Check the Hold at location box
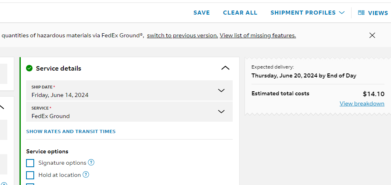Image resolution: width=391 pixels, height=185 pixels. [30, 175]
